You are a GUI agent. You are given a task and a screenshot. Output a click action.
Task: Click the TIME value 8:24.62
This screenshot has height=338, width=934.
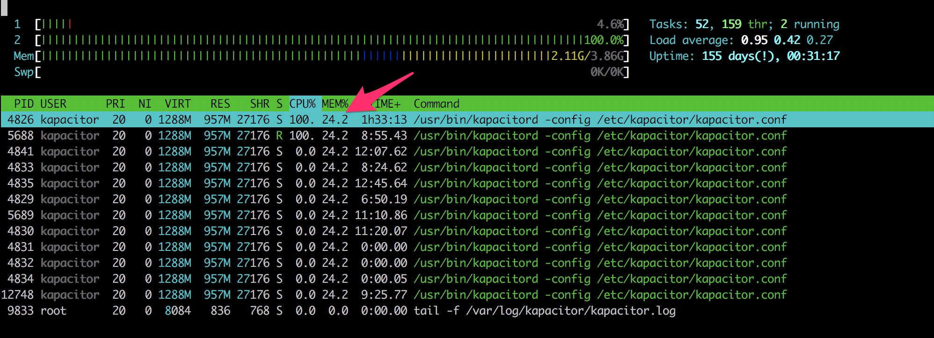384,167
